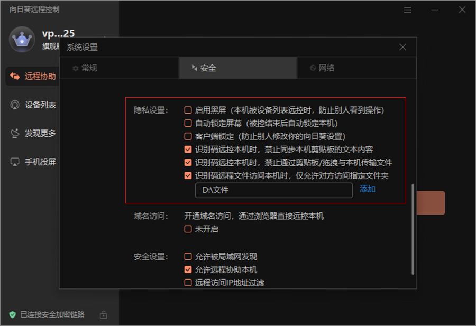Viewport: 476px width, 326px height.
Task: Click the crown user avatar
Action: (22, 39)
